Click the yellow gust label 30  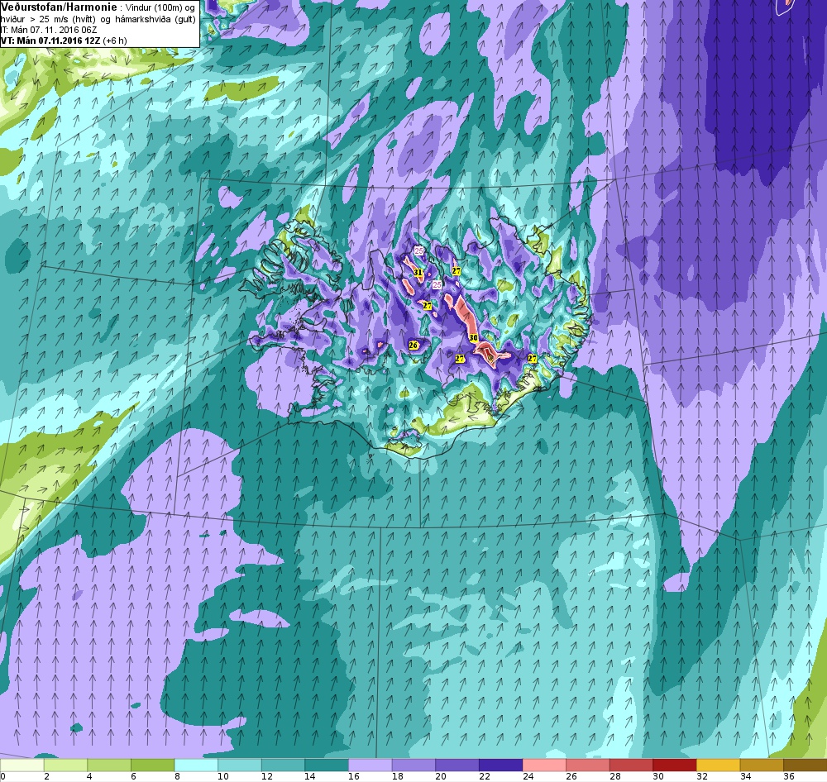click(474, 338)
